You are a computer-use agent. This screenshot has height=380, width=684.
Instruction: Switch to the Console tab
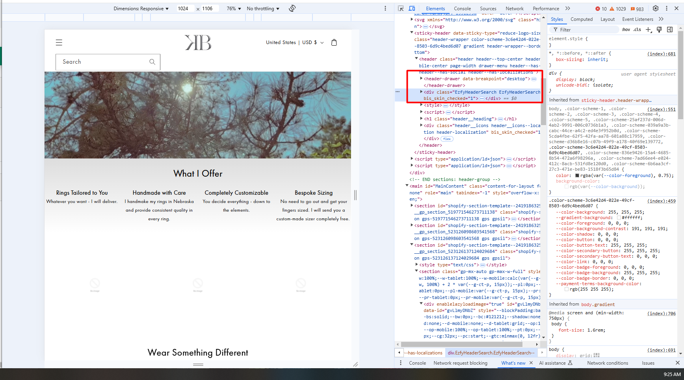[462, 9]
